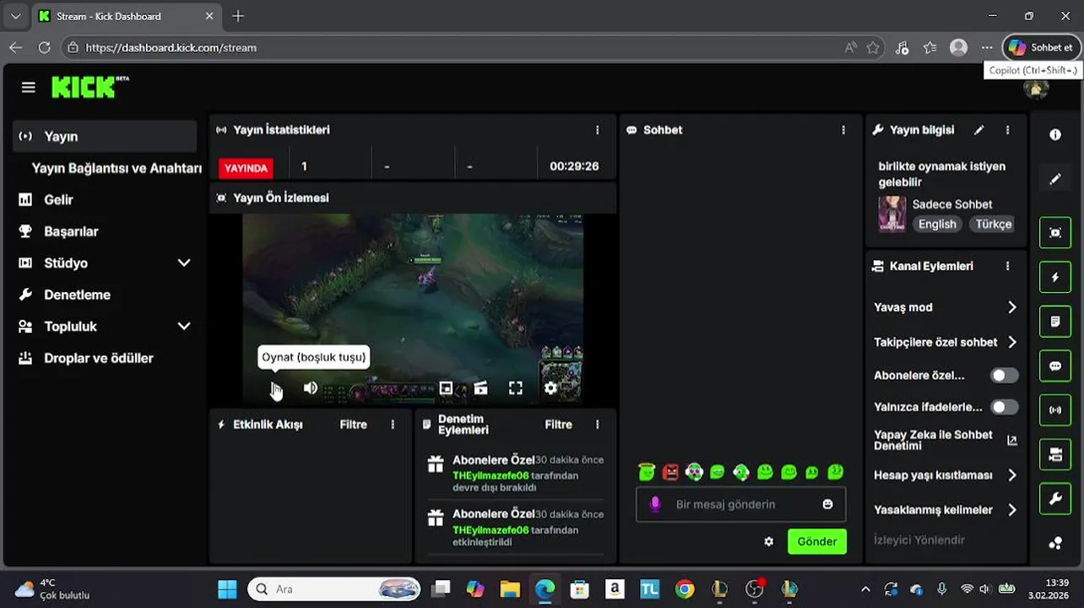
Task: Expand the Stüdyo menu chevron
Action: [184, 263]
